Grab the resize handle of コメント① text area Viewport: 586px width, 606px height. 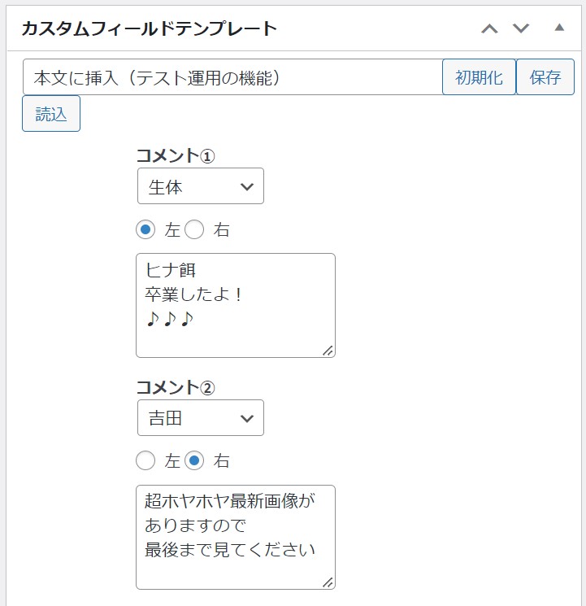coord(328,350)
